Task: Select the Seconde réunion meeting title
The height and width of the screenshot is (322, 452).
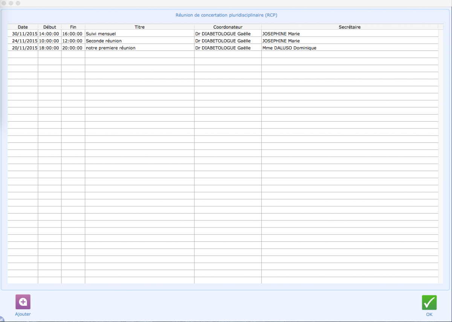Action: click(140, 41)
